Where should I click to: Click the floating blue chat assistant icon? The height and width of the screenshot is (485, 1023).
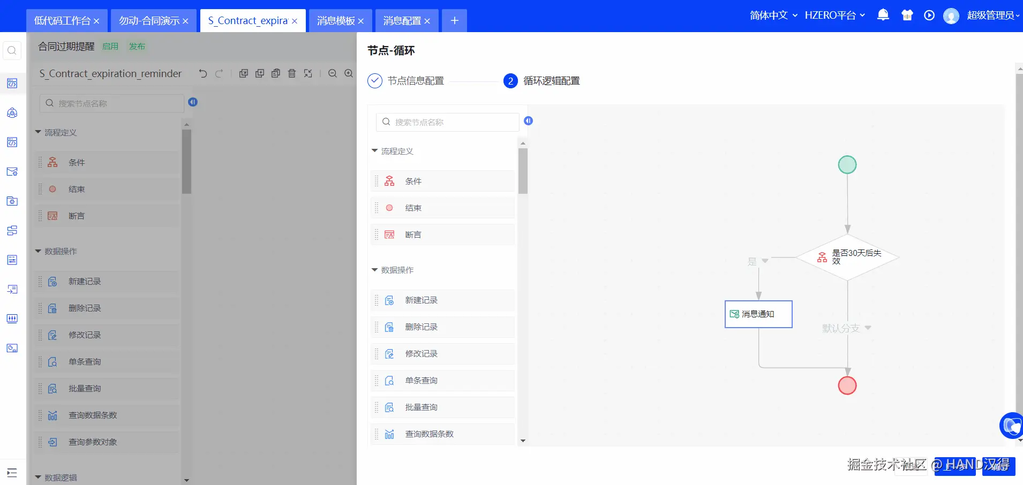pos(1012,426)
